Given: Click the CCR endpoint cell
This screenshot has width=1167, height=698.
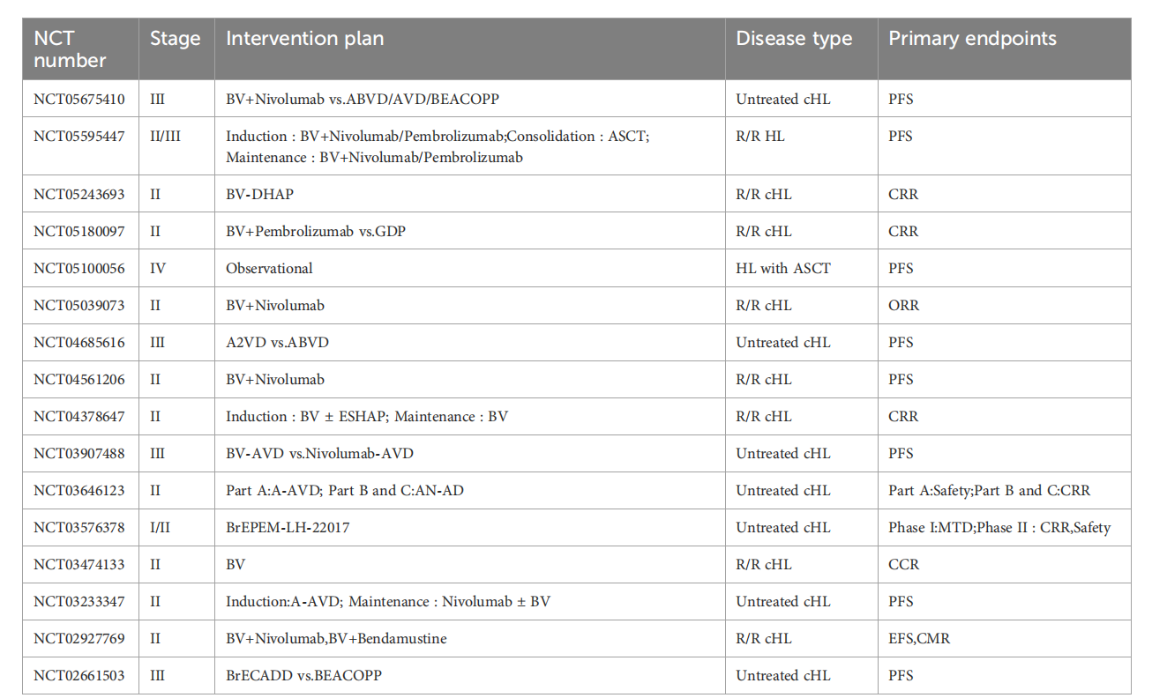Looking at the screenshot, I should pyautogui.click(x=1005, y=564).
